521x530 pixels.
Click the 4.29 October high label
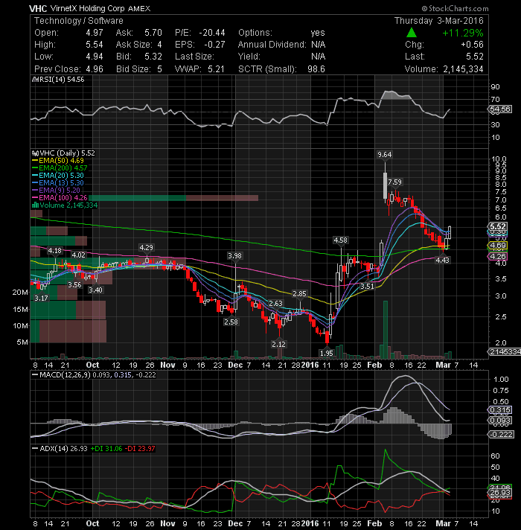[x=146, y=248]
